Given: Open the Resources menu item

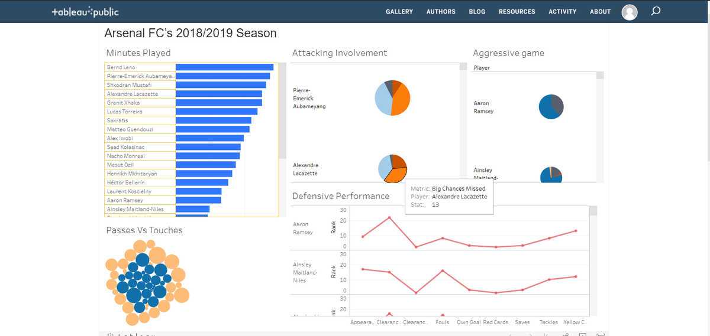Looking at the screenshot, I should point(517,12).
